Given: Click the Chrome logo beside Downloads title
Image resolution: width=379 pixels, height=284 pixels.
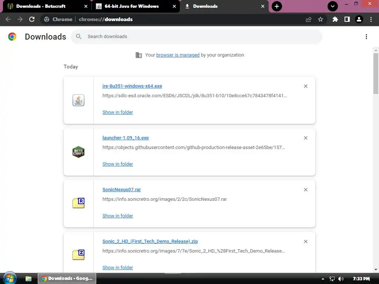Looking at the screenshot, I should point(12,37).
